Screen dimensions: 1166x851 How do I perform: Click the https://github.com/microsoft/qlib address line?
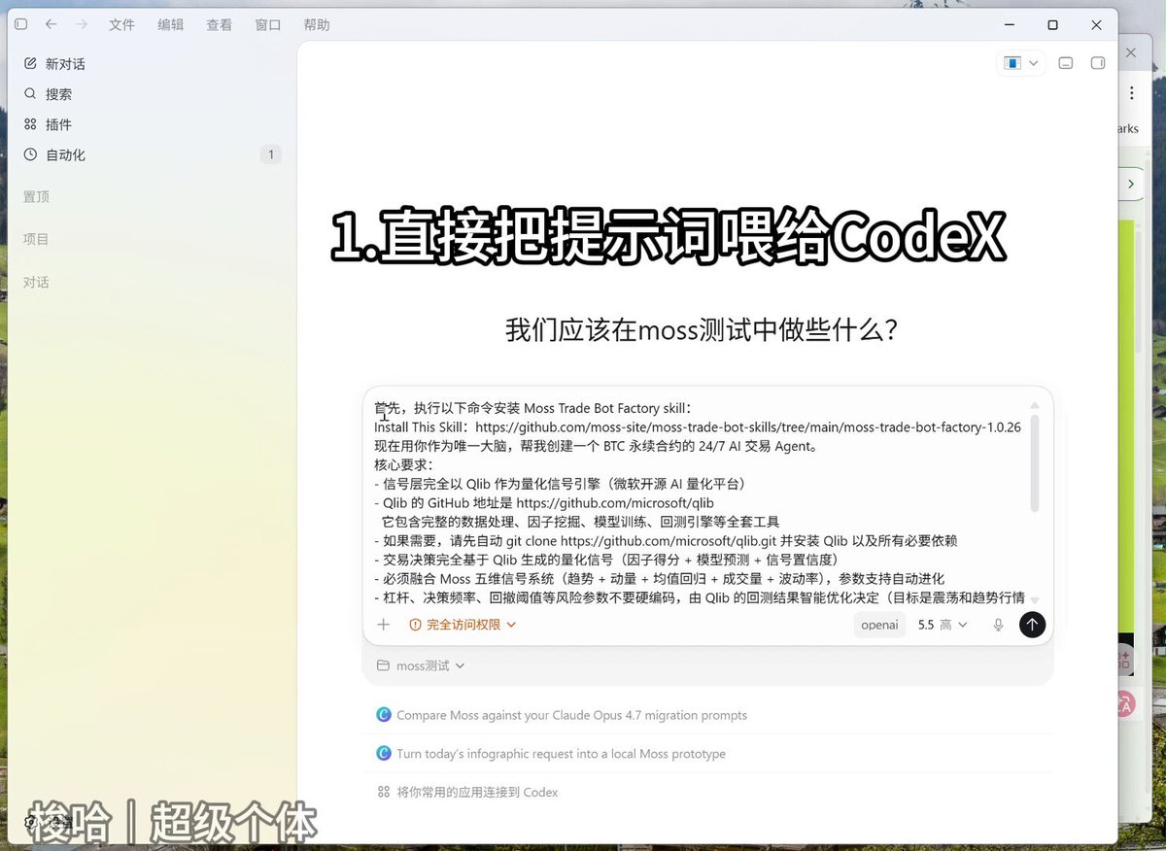click(615, 503)
